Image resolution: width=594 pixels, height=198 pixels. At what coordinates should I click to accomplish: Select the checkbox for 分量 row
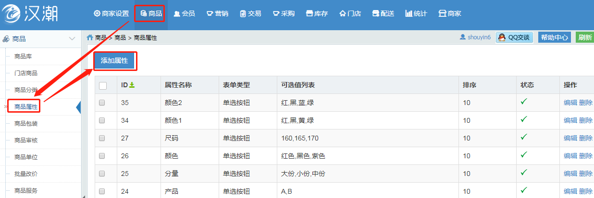pyautogui.click(x=102, y=174)
